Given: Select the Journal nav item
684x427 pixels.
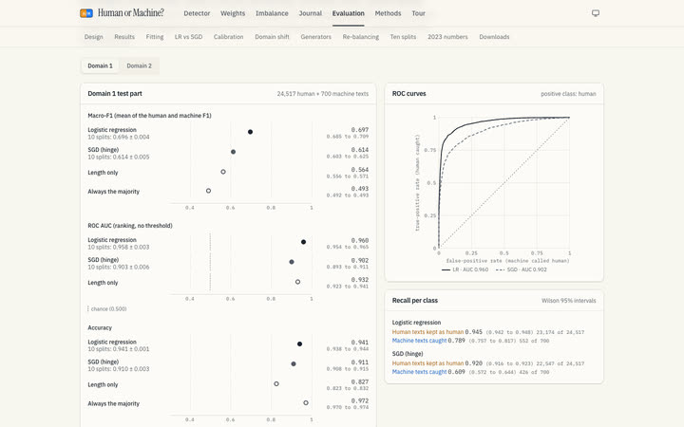Looking at the screenshot, I should pyautogui.click(x=310, y=13).
